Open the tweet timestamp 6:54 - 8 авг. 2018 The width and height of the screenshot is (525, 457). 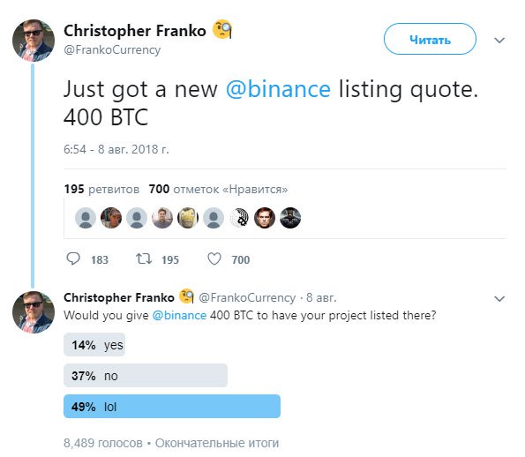pos(116,149)
